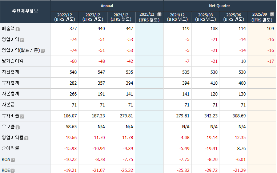Viewport: 277px width, 173px height.
Task: Click the 2025/09 당기순이익 value -17
Action: [270, 61]
